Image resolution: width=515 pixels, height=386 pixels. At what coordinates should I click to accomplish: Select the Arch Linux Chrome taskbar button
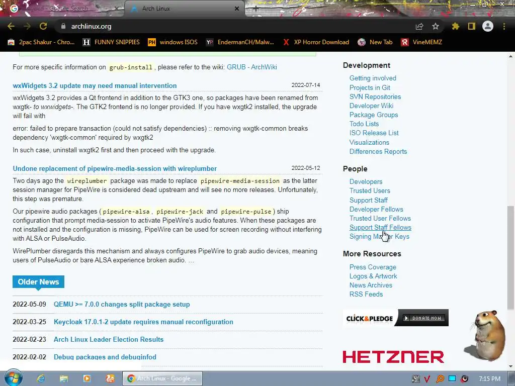162,378
